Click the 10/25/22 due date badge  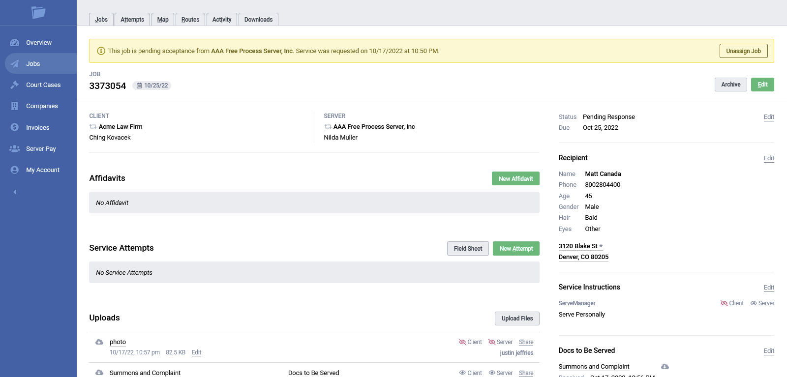(x=152, y=86)
